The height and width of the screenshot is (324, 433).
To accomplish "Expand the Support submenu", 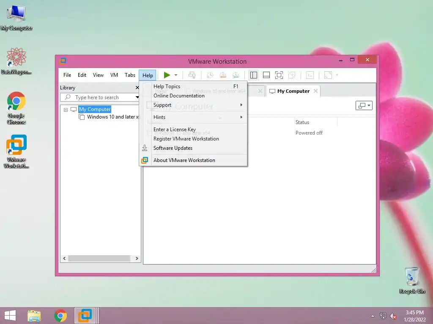I will pyautogui.click(x=193, y=105).
